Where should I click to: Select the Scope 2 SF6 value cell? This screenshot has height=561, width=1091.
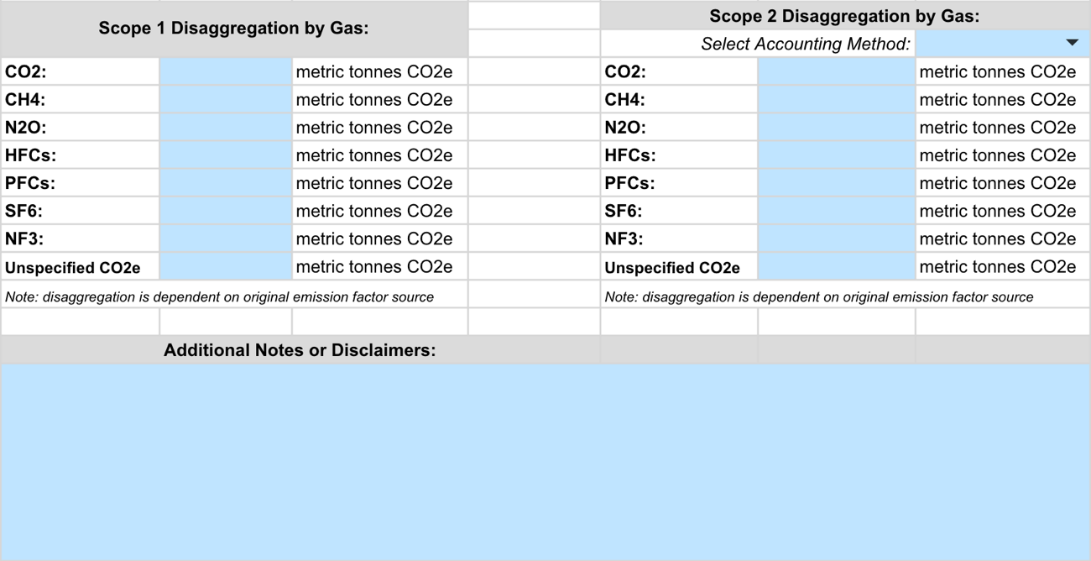[x=837, y=210]
